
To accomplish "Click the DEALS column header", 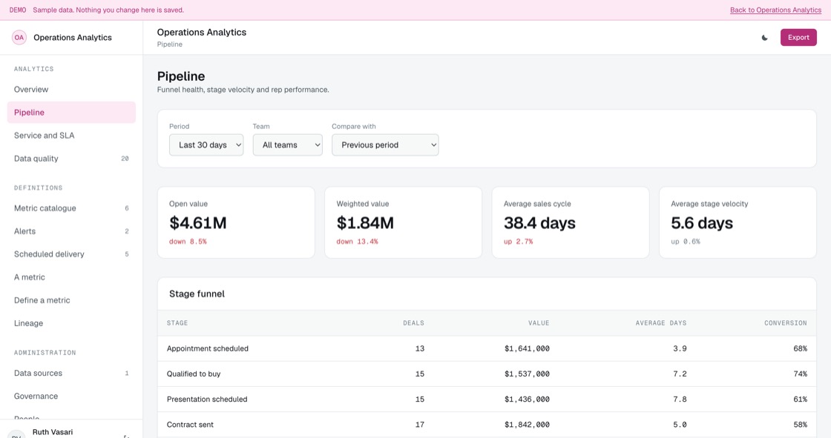I will pyautogui.click(x=413, y=323).
